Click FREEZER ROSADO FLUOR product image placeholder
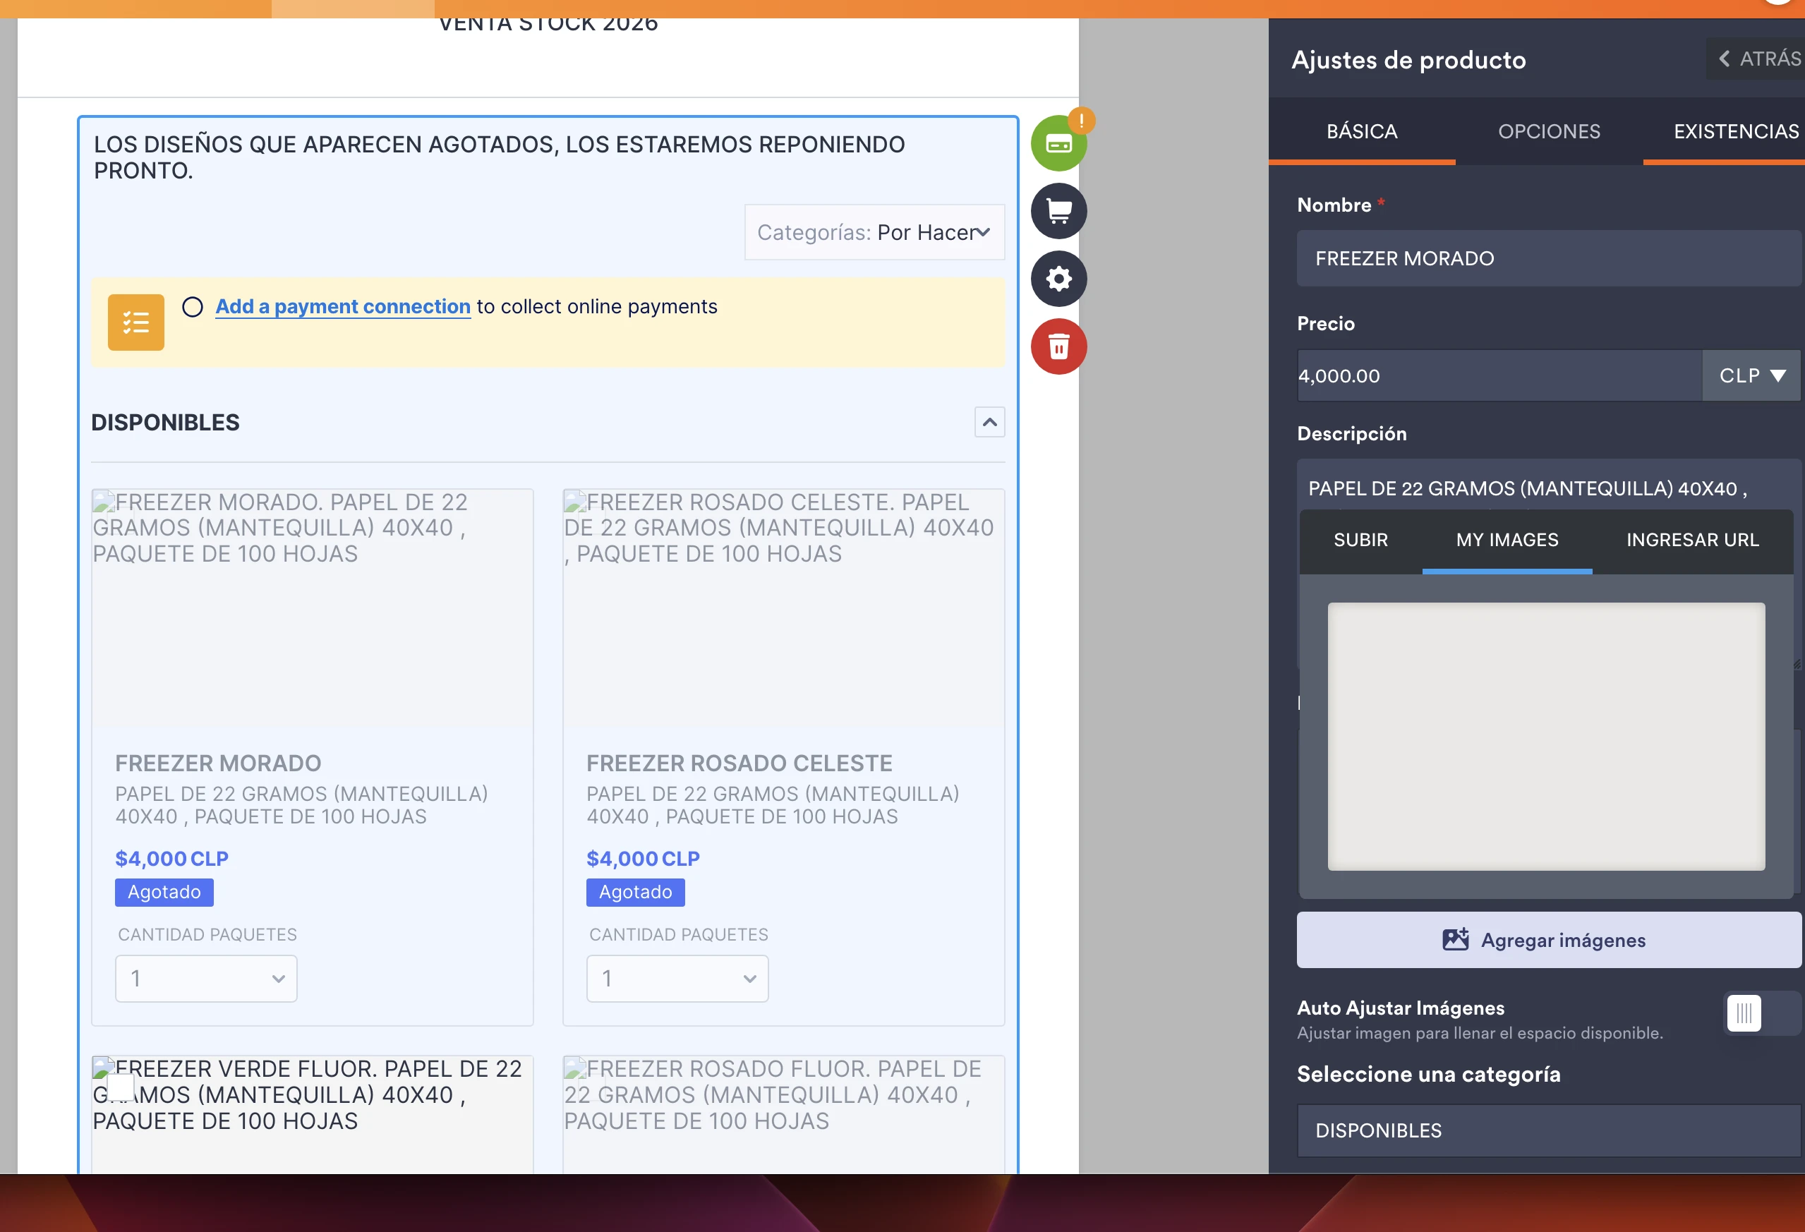Image resolution: width=1805 pixels, height=1232 pixels. click(784, 1114)
